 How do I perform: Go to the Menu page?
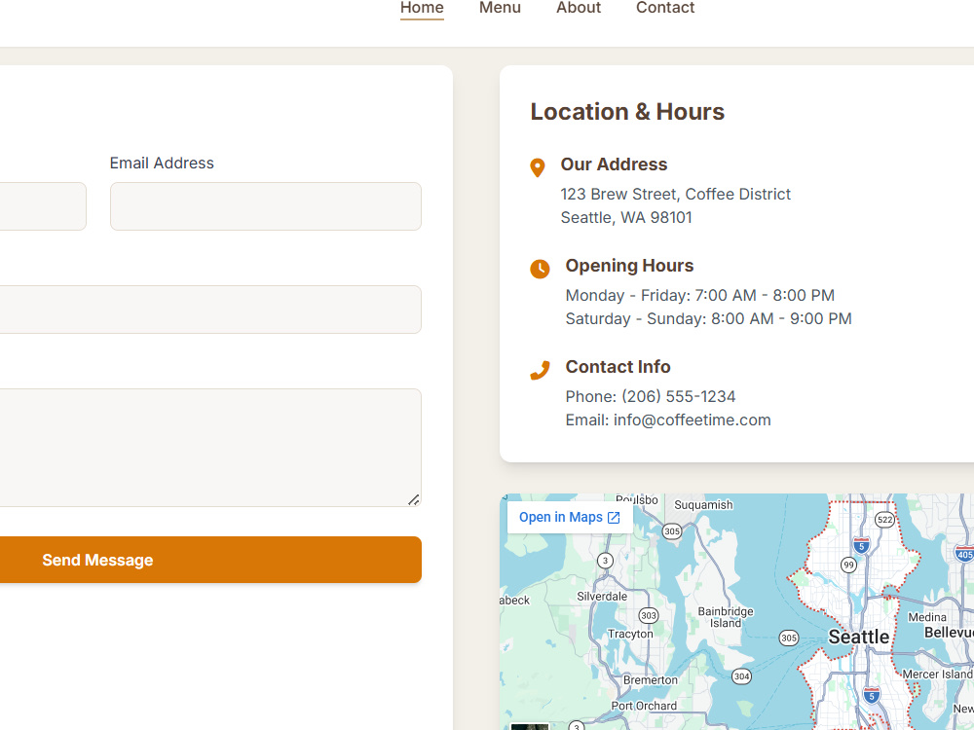tap(500, 8)
